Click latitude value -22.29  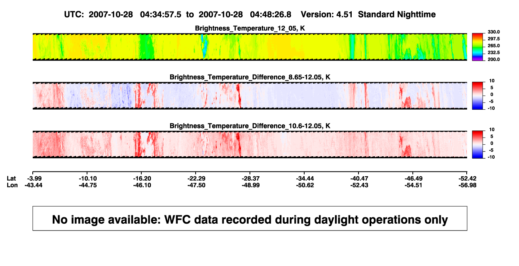196,178
